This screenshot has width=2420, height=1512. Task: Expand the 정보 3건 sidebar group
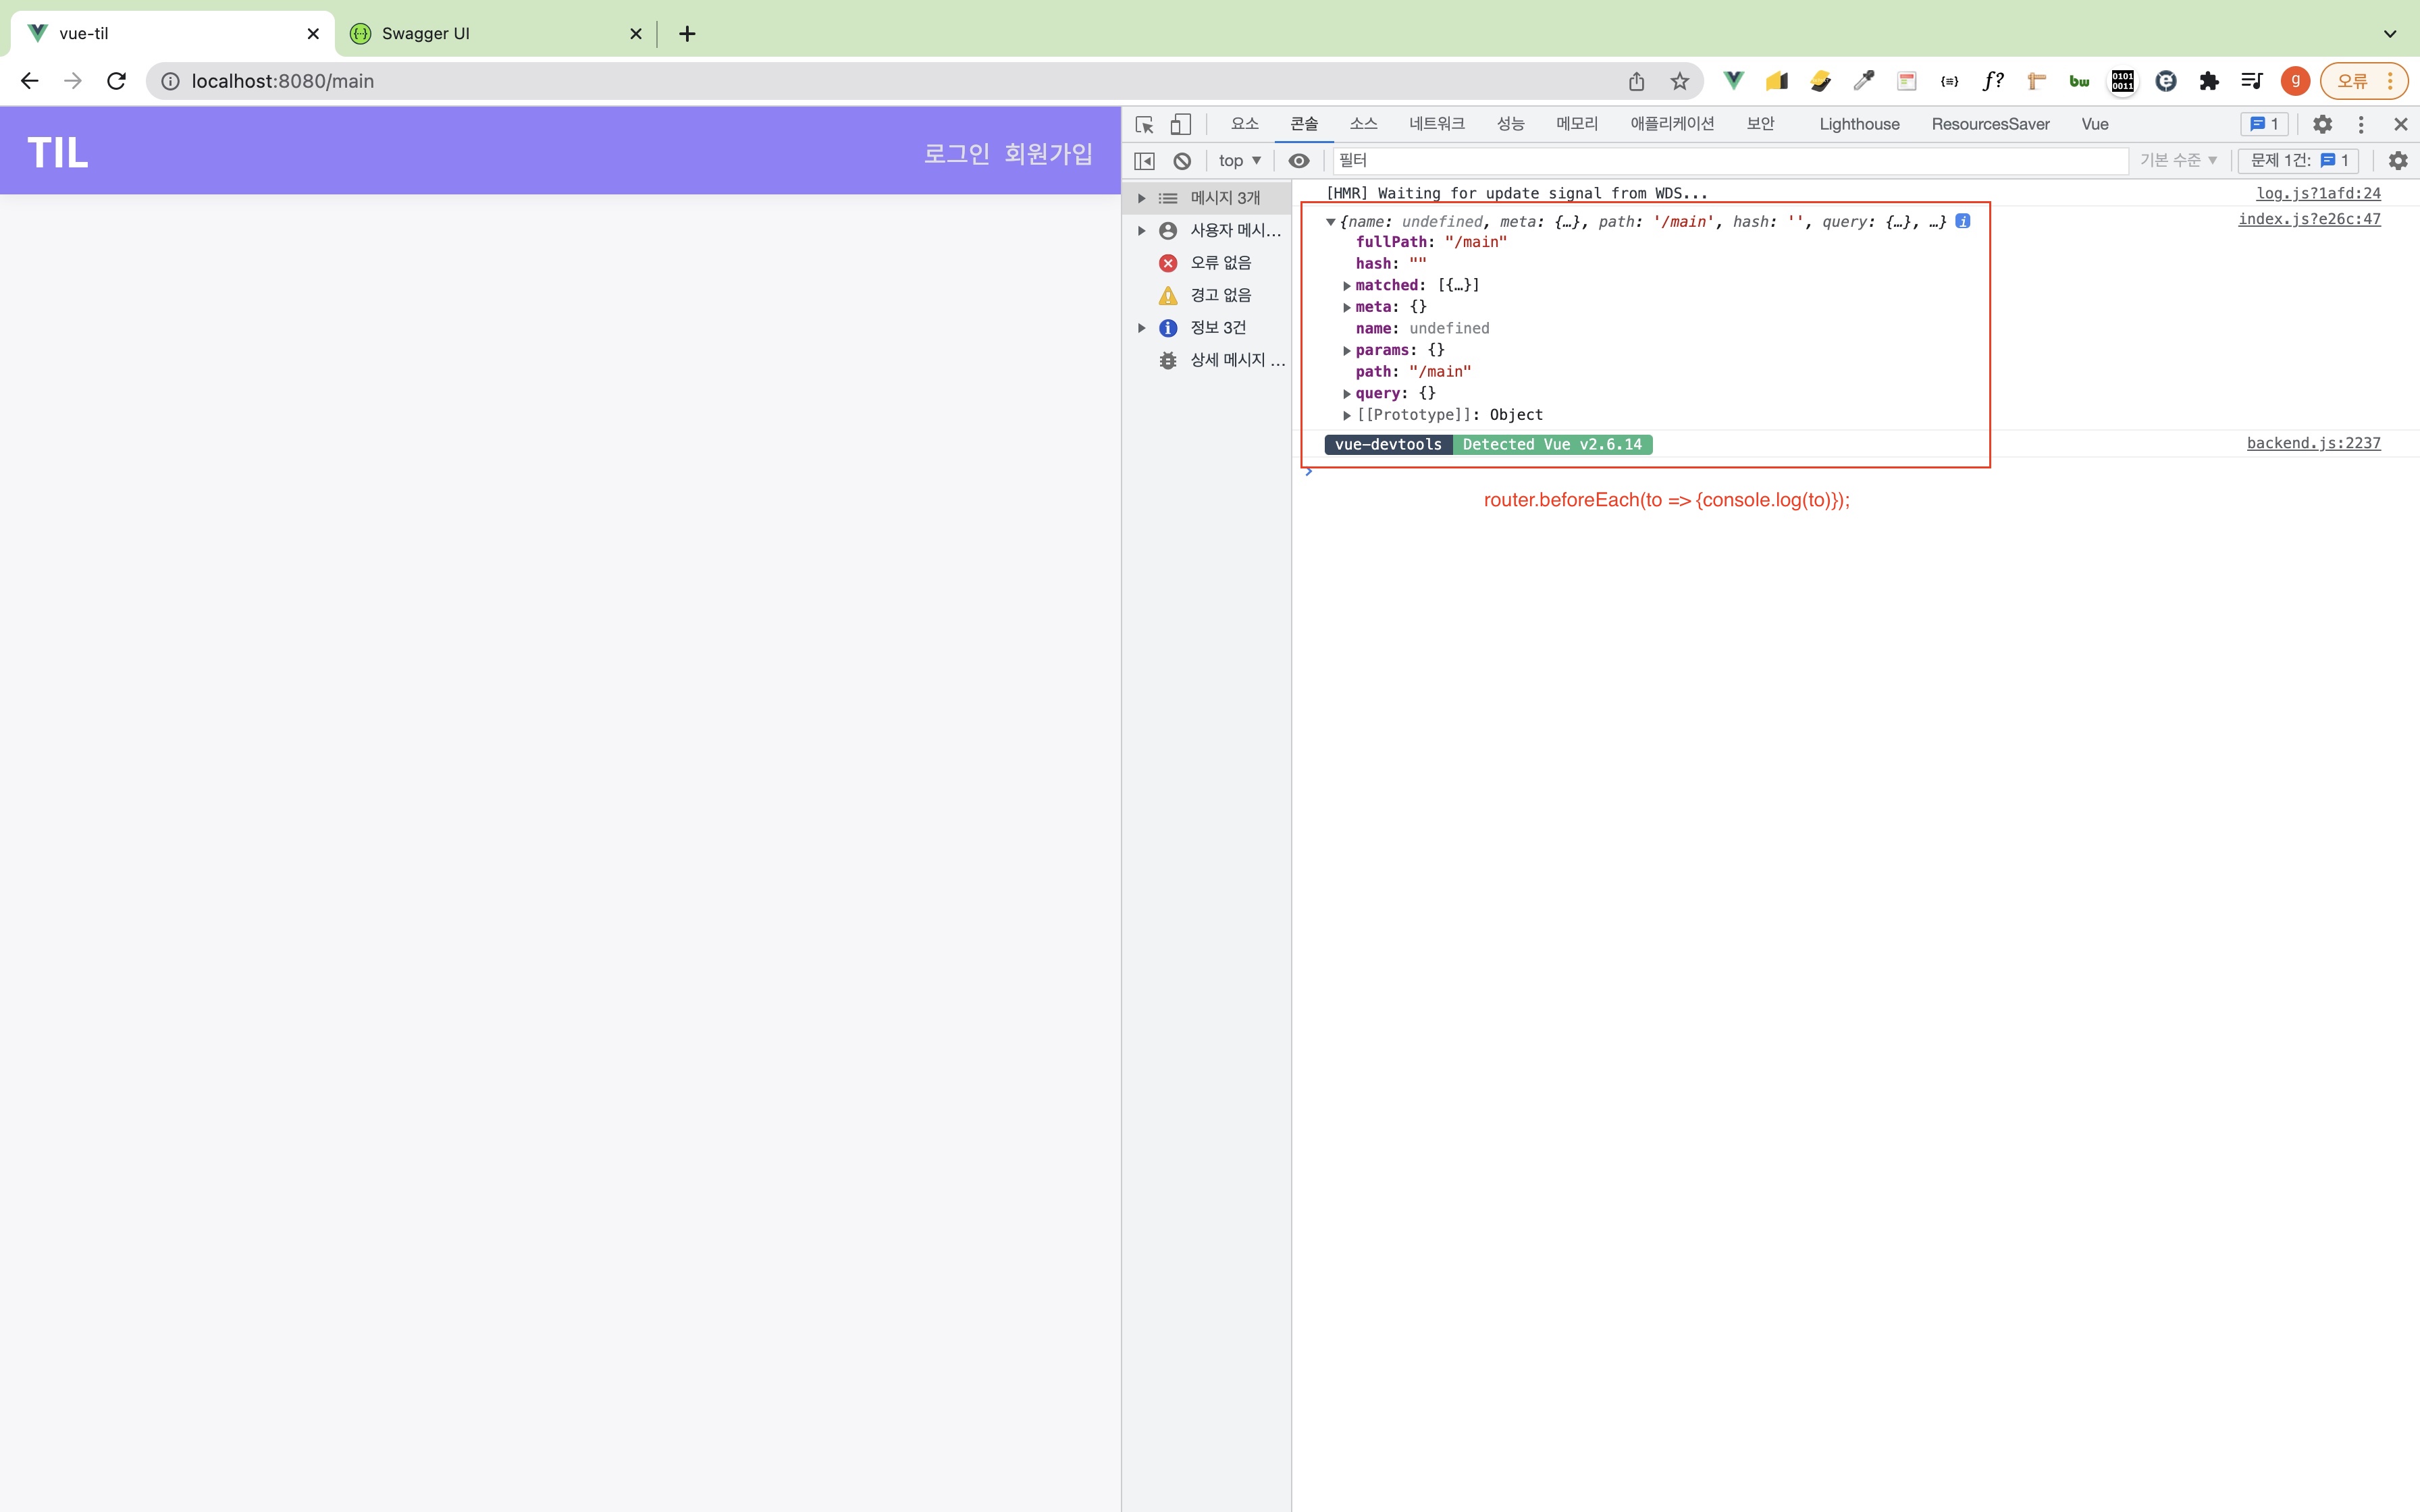[1141, 328]
